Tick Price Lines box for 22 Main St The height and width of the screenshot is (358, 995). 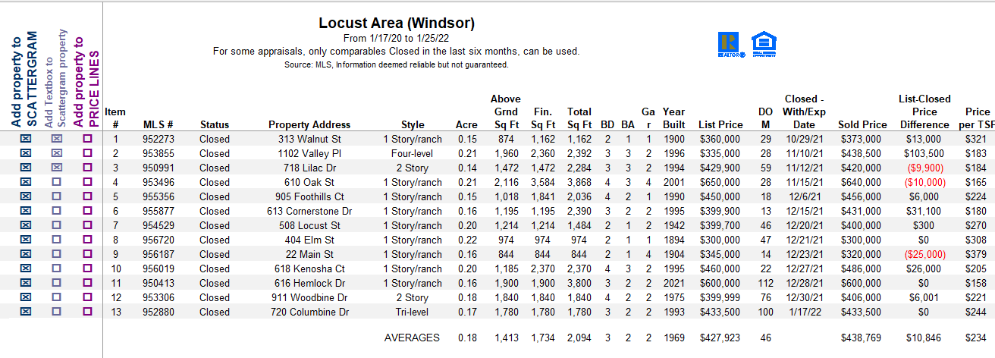pyautogui.click(x=87, y=254)
